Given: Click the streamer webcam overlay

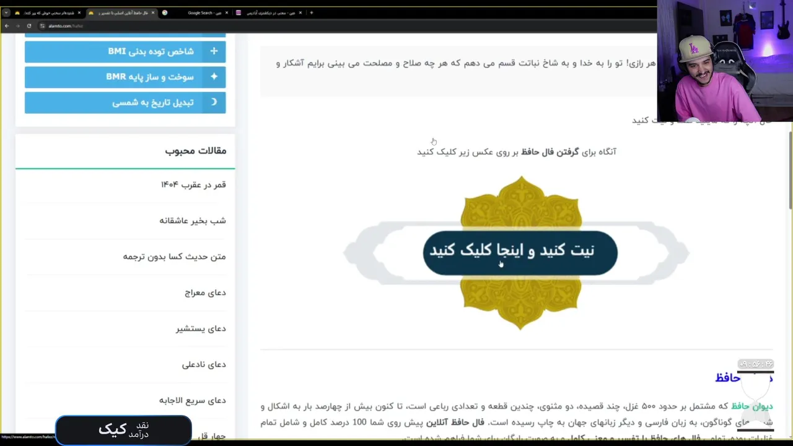Looking at the screenshot, I should pyautogui.click(x=725, y=62).
